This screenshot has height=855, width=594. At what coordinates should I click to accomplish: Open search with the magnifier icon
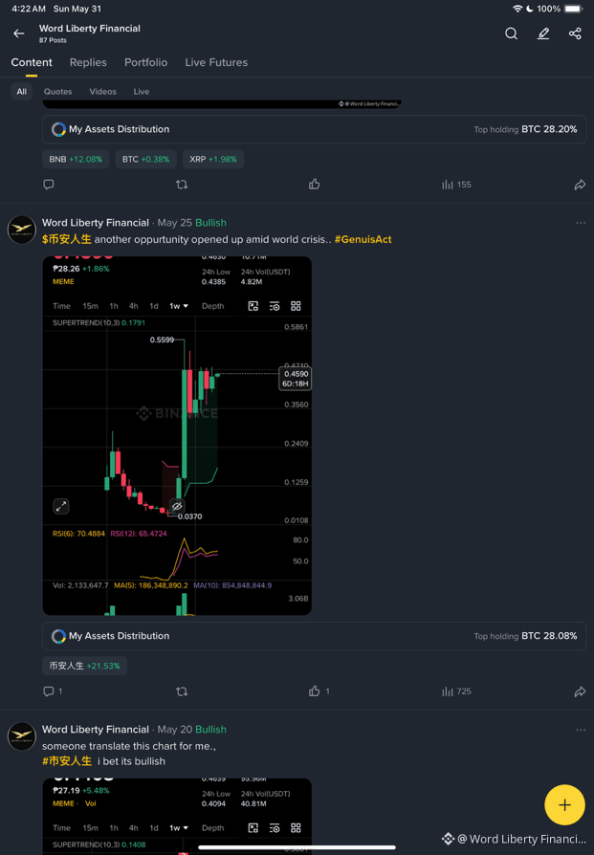[511, 33]
